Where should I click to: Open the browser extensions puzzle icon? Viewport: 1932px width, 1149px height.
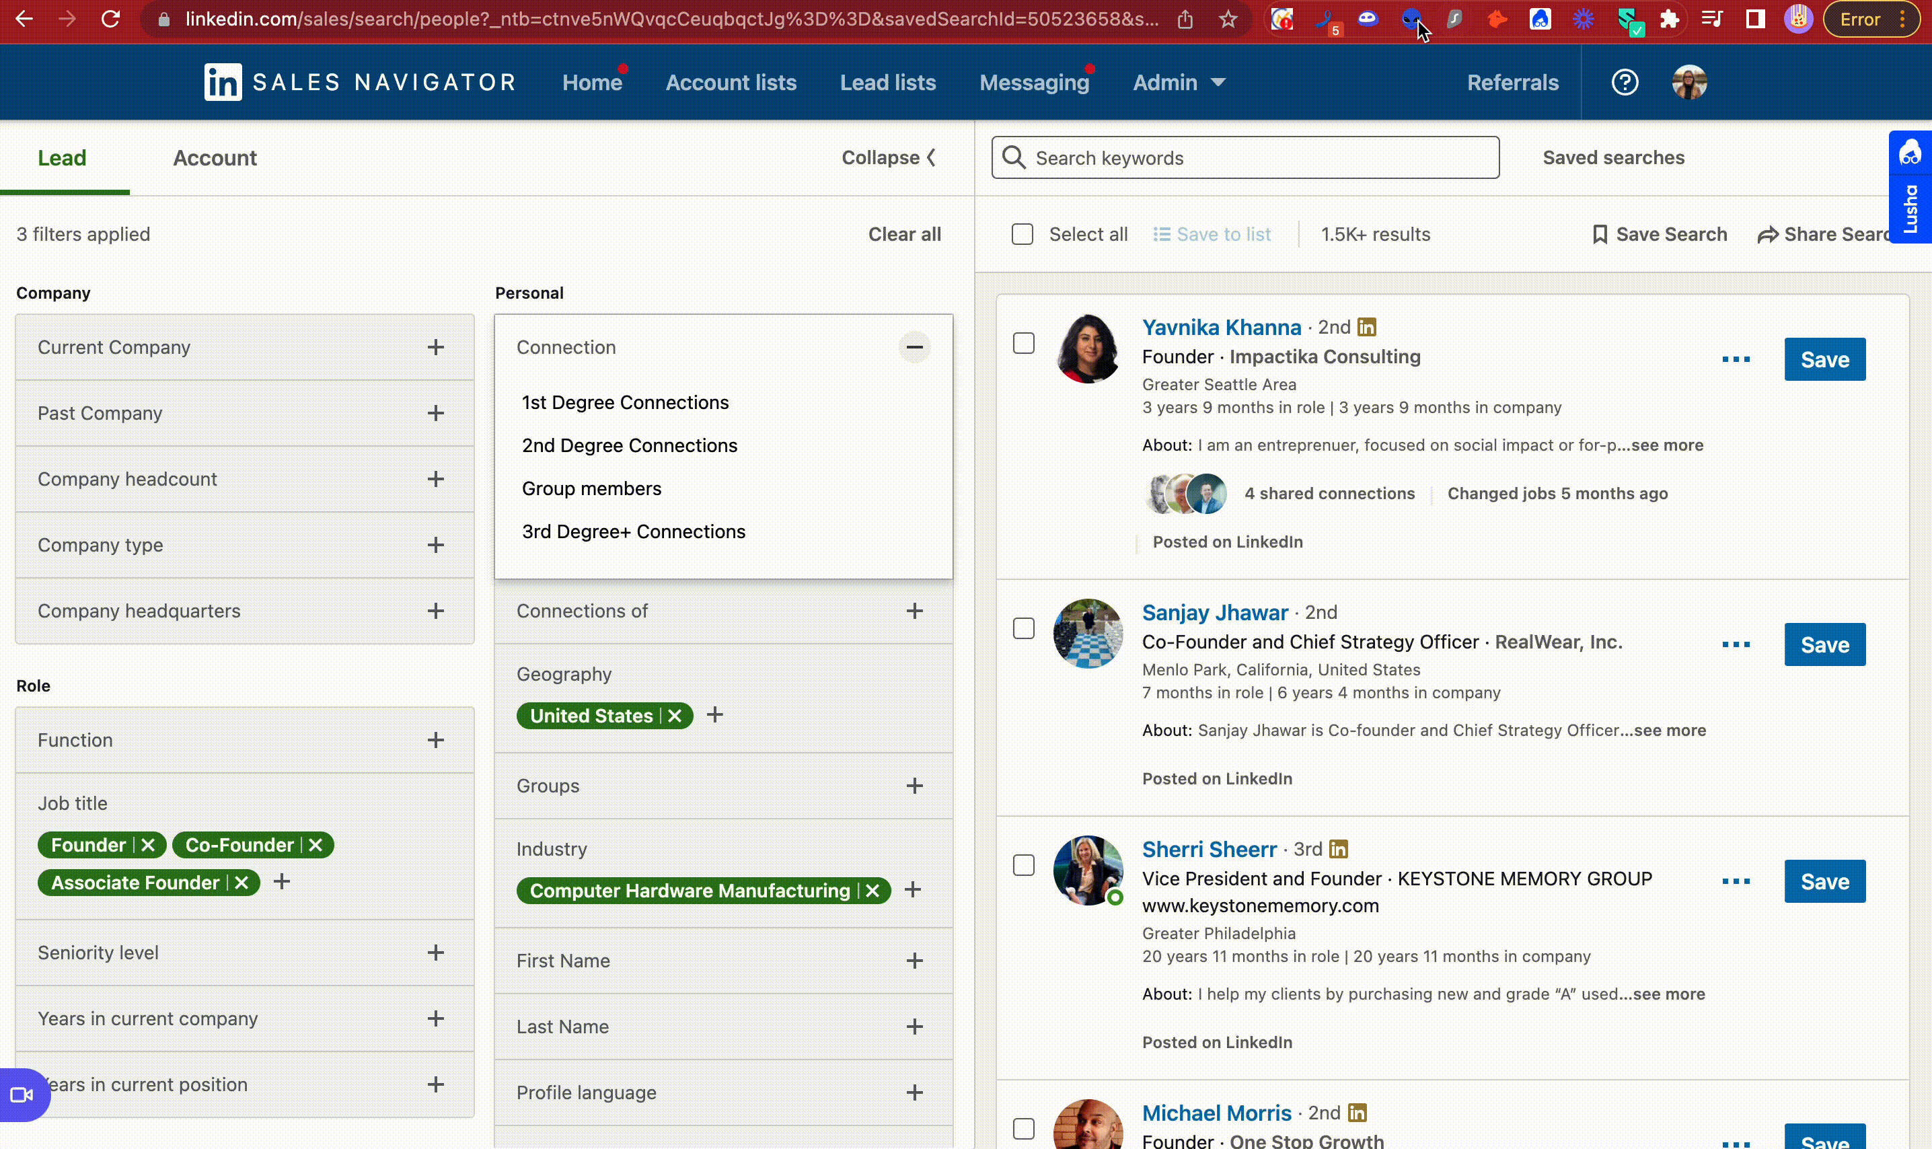click(x=1670, y=20)
